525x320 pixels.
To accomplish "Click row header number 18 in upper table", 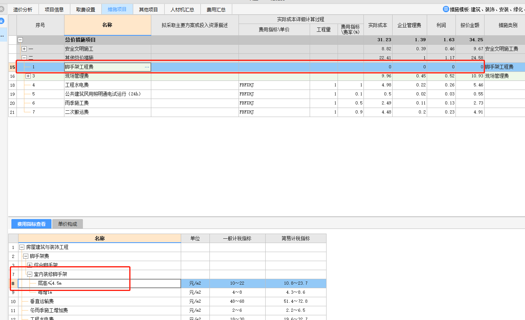I will coord(13,85).
